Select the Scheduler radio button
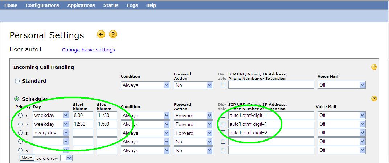The height and width of the screenshot is (163, 389). click(17, 99)
